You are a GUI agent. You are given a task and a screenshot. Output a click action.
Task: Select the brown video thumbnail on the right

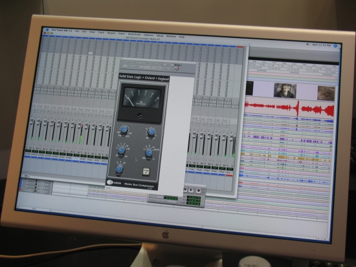pos(326,93)
